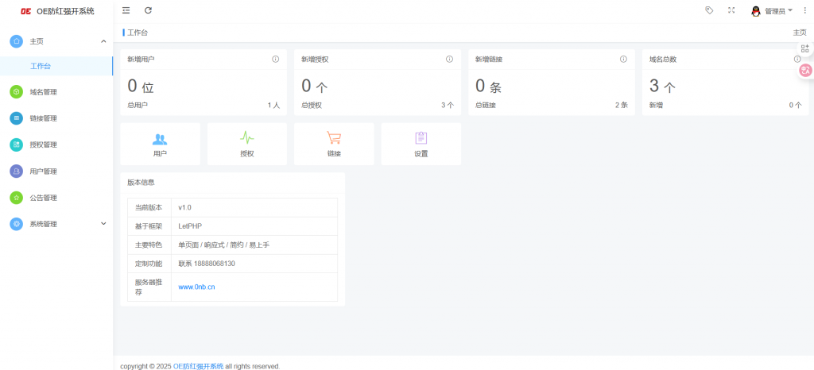
Task: Click the 授权管理 sidebar icon
Action: [17, 145]
